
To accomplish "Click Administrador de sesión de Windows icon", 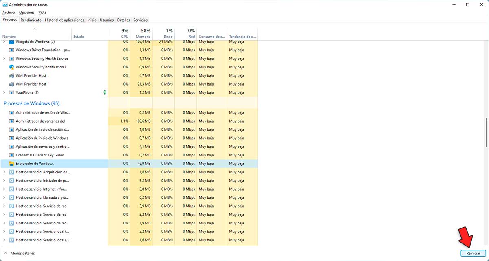I will (x=11, y=112).
